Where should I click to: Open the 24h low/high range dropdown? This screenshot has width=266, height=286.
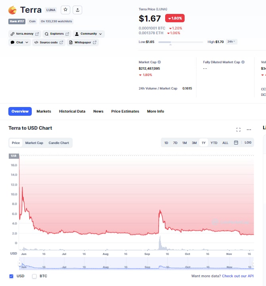click(x=231, y=41)
